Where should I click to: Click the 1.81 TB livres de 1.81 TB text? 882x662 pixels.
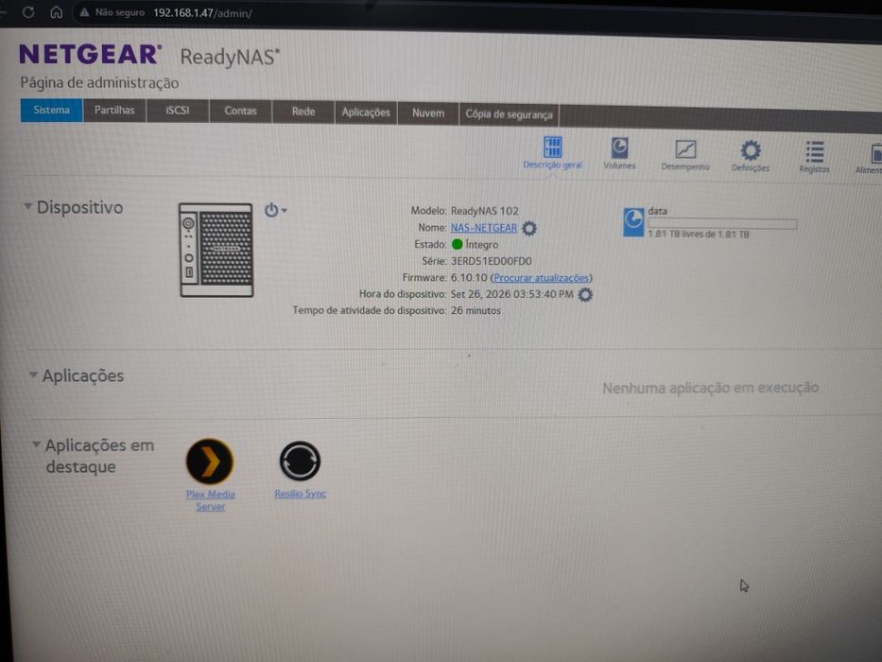[698, 235]
